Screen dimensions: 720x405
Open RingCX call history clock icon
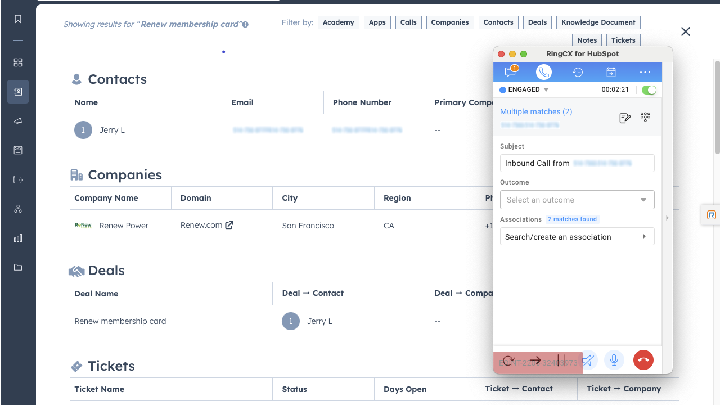click(x=578, y=72)
